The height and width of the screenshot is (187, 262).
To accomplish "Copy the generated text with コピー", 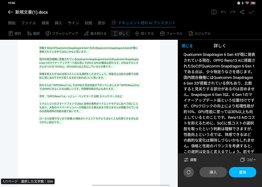I will pos(248,160).
